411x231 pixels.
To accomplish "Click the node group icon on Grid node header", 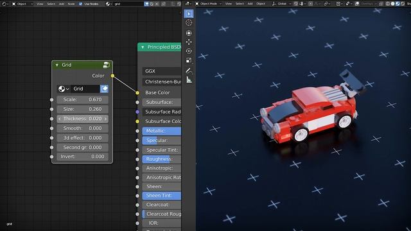I will point(107,65).
